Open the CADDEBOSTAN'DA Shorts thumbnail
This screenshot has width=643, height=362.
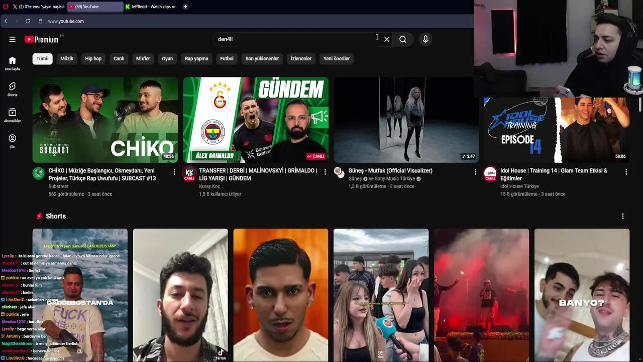(80, 295)
